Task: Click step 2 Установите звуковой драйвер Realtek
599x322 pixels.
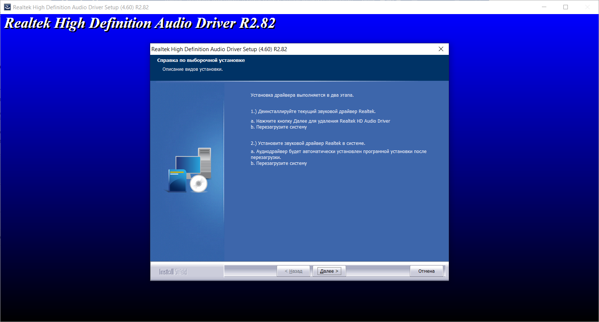Action: click(x=308, y=143)
